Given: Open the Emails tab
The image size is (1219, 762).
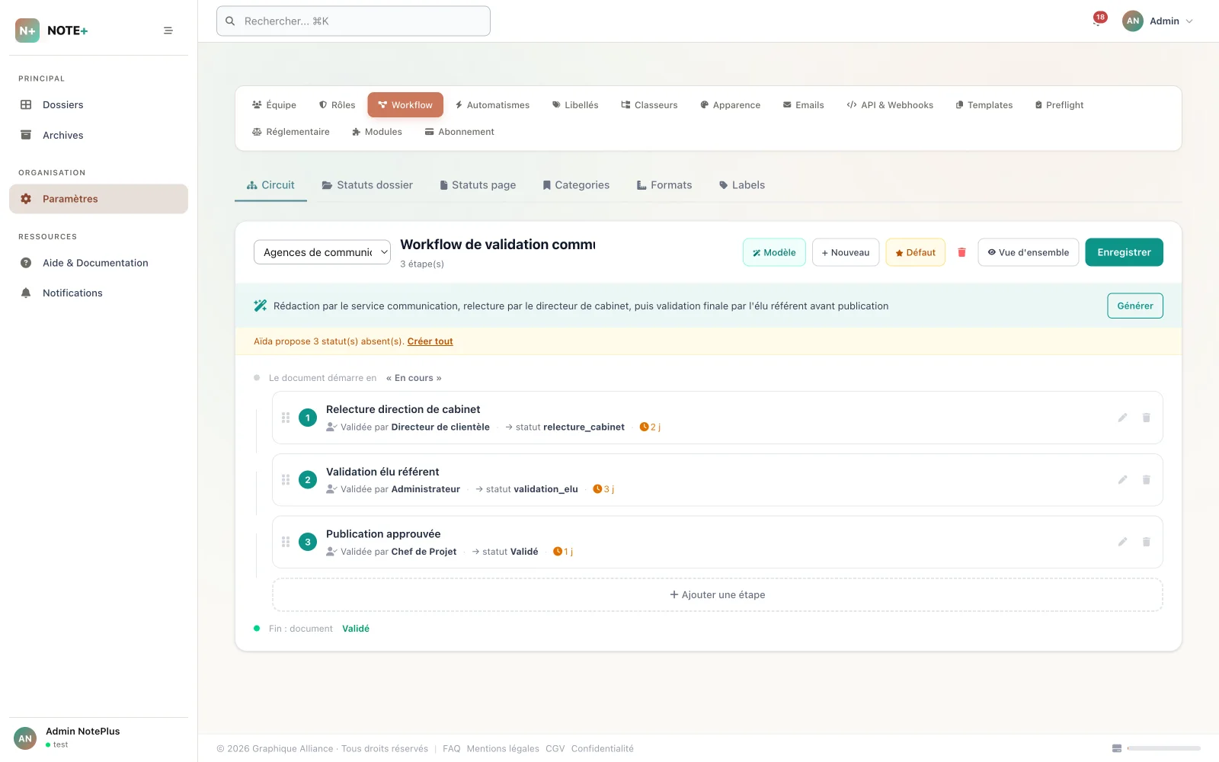Looking at the screenshot, I should pyautogui.click(x=804, y=105).
